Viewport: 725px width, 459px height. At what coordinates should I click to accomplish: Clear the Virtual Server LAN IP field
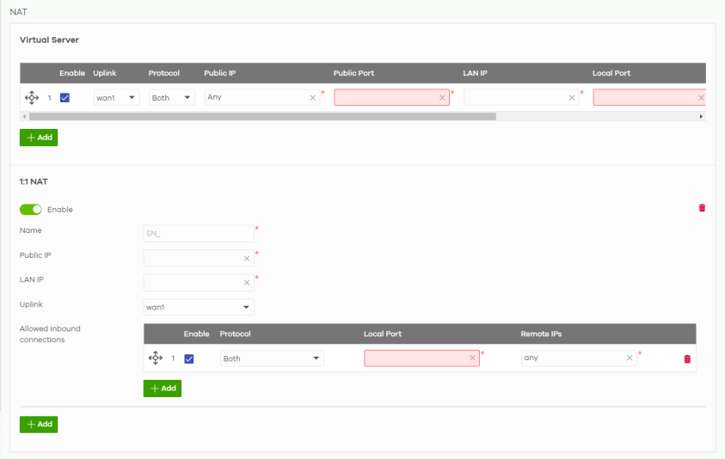572,98
